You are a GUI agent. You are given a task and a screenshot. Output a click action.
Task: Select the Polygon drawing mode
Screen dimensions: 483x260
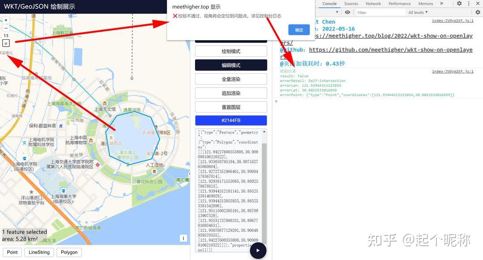tap(69, 252)
